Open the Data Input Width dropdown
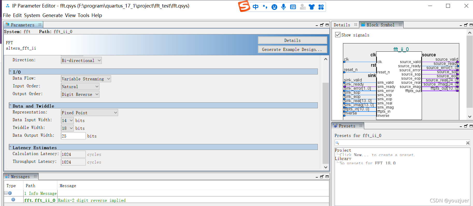The image size is (473, 206). coord(67,120)
